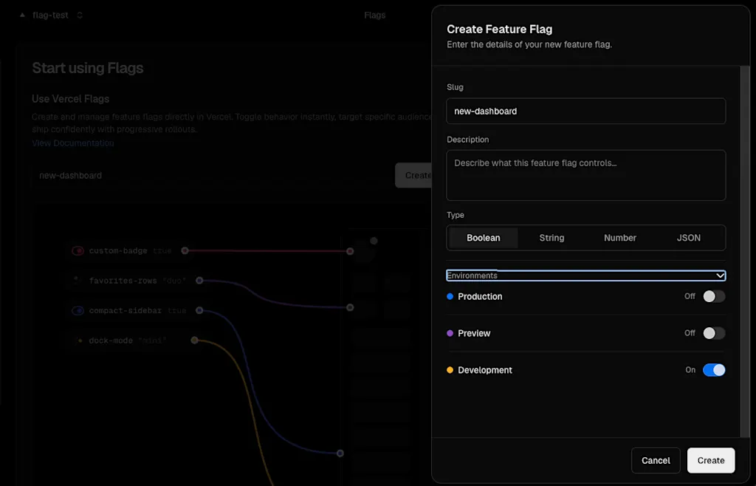Screen dimensions: 756x486
Task: Click the custom-badge connector node dot
Action: tap(185, 250)
